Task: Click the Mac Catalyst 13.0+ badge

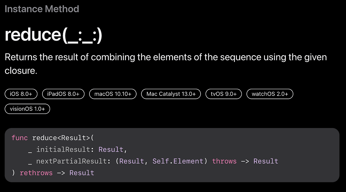Action: (x=171, y=94)
